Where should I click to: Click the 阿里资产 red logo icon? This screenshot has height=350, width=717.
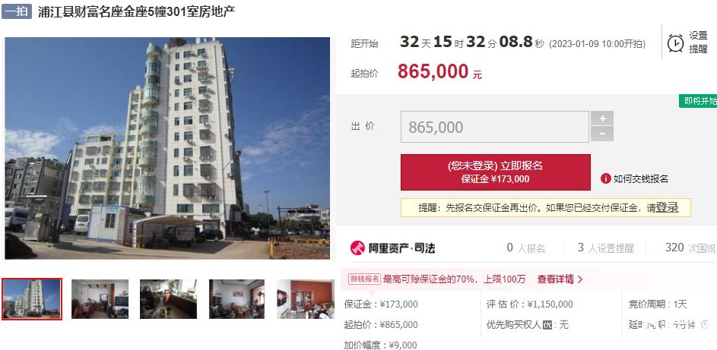tap(357, 248)
